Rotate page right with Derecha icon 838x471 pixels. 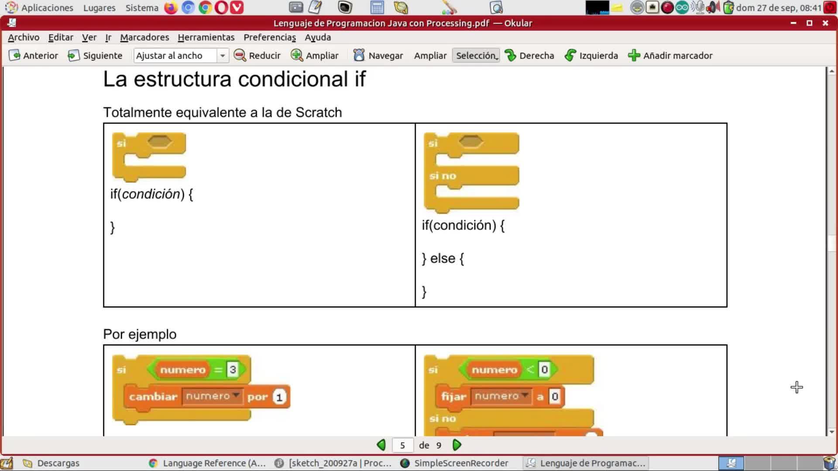pyautogui.click(x=510, y=55)
